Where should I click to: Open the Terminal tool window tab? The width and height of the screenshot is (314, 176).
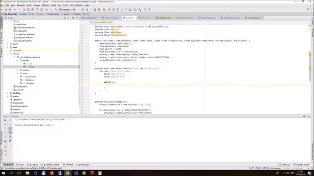point(68,165)
